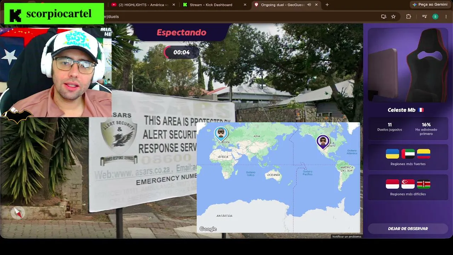The height and width of the screenshot is (255, 453).
Task: Click the Ukraine flag in strongest regions
Action: click(392, 154)
